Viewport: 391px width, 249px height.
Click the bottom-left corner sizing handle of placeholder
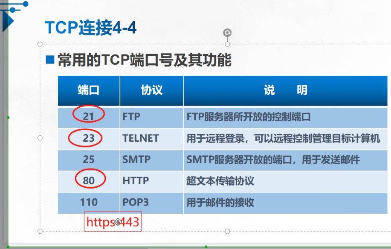point(40,231)
